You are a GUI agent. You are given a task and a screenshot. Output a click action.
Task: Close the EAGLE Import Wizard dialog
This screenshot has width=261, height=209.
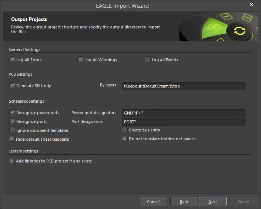(251, 5)
